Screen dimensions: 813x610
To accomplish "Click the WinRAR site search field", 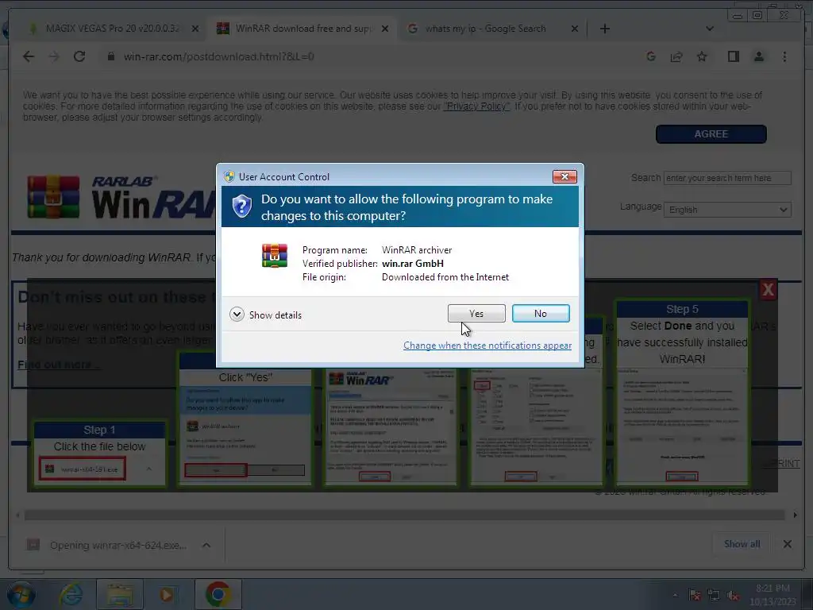I will tap(727, 178).
